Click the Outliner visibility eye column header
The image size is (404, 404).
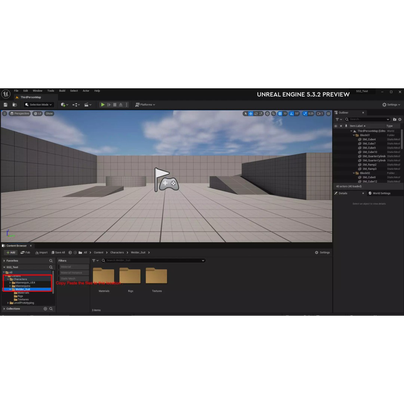[336, 126]
